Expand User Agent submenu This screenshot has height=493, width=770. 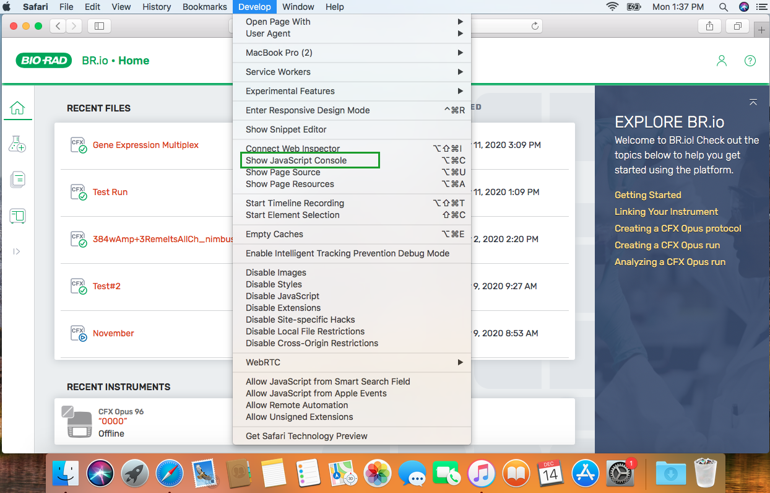[352, 33]
